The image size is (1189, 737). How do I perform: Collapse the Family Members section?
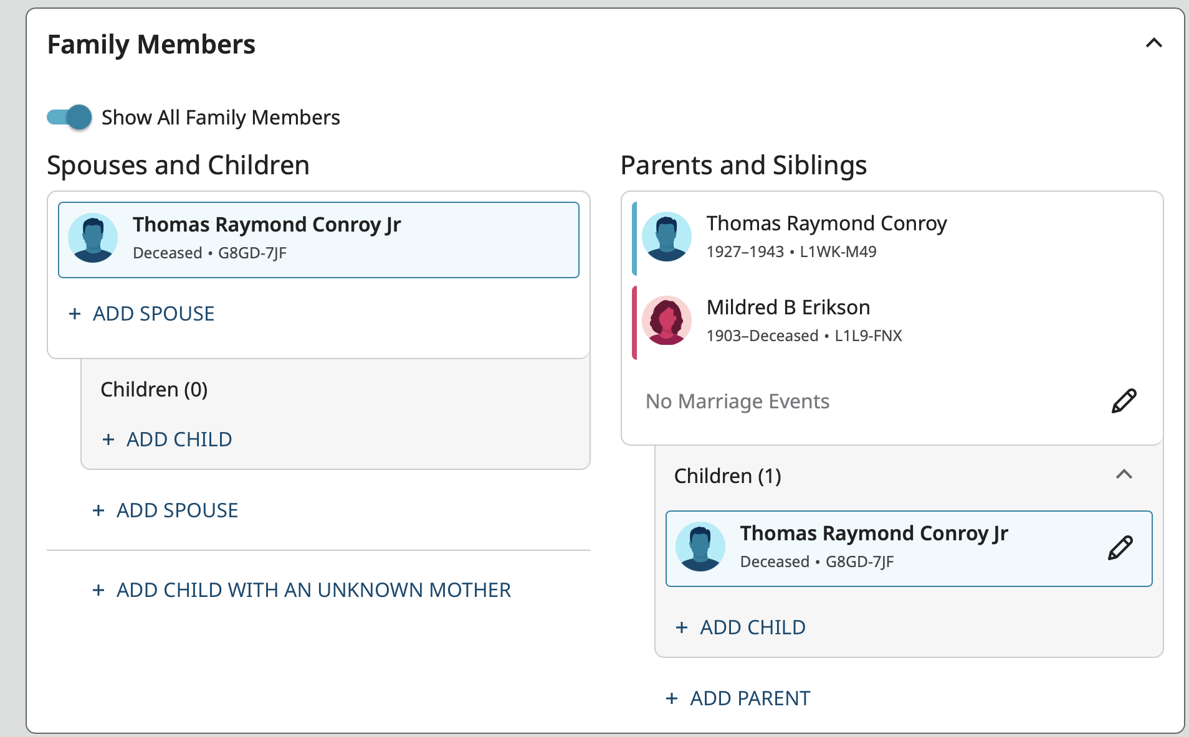coord(1153,43)
